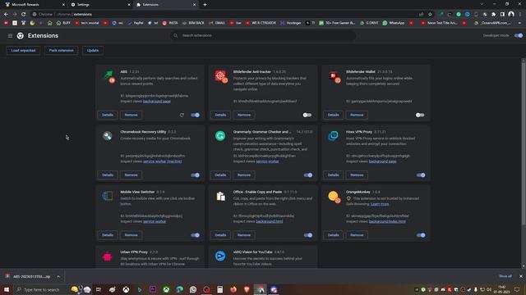Viewport: 526px width, 295px height.
Task: Open the Hostinger bookmark
Action: click(291, 23)
